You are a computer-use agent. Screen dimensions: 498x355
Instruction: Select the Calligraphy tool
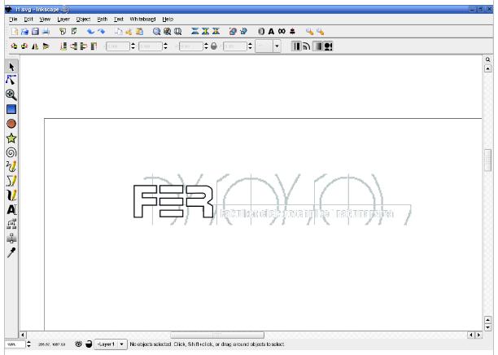[11, 195]
